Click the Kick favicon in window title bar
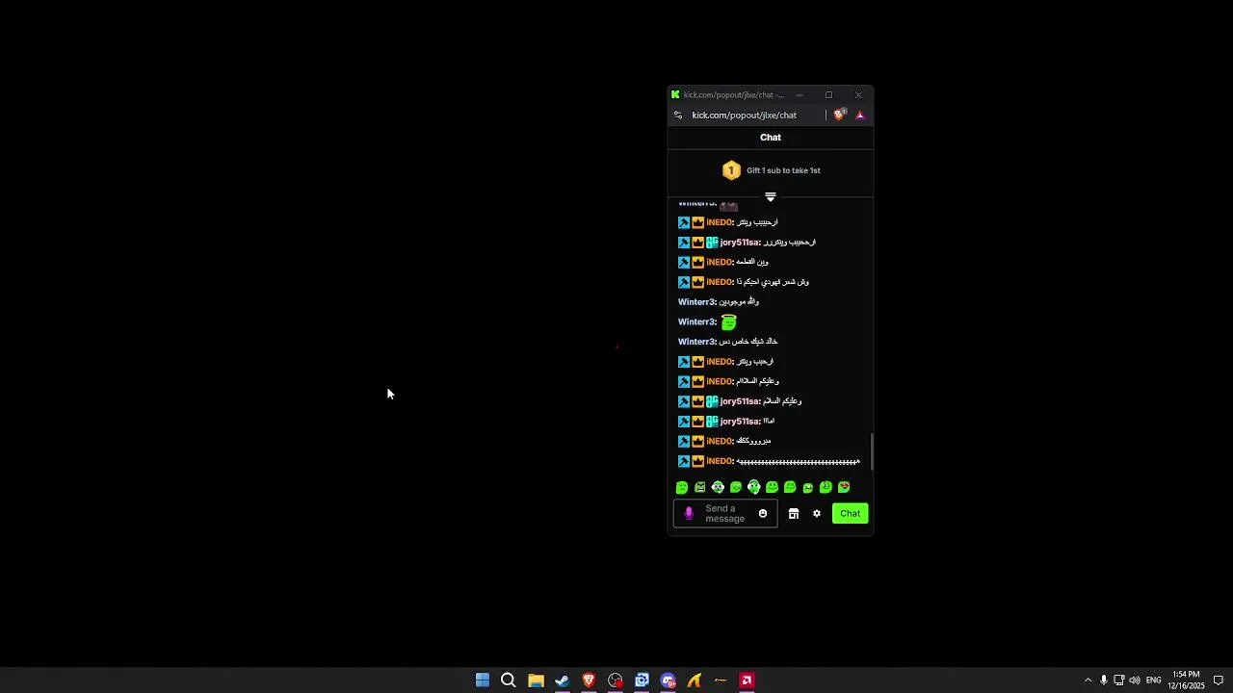The width and height of the screenshot is (1233, 693). coord(675,95)
